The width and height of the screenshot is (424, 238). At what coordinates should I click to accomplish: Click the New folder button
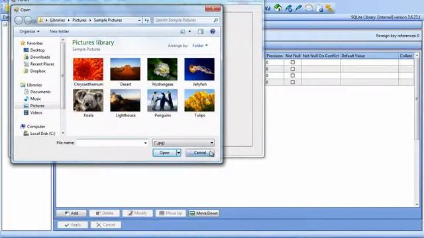59,32
